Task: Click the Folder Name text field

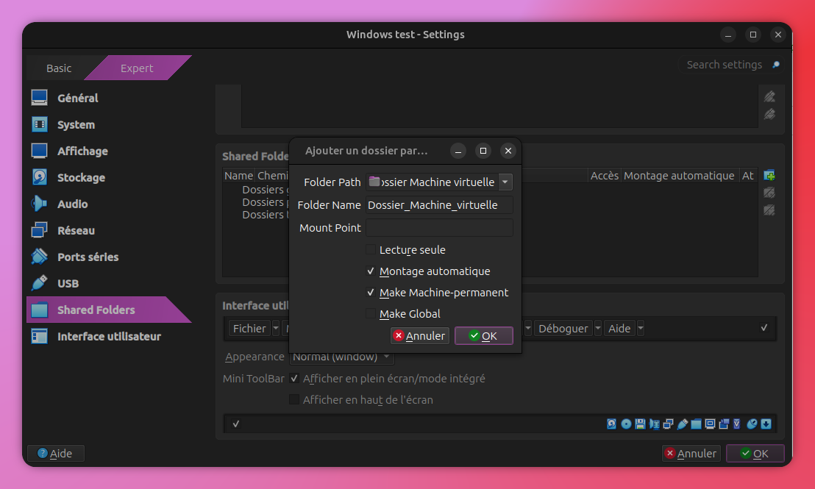Action: pos(439,205)
